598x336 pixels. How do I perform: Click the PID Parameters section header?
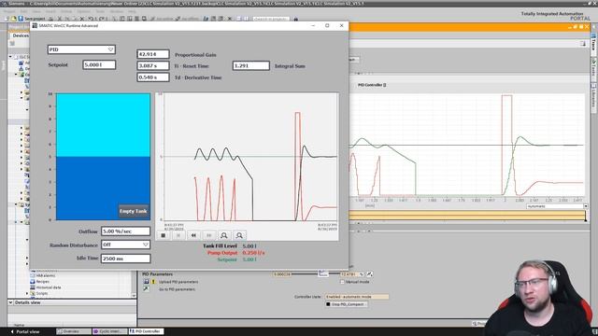click(x=158, y=273)
